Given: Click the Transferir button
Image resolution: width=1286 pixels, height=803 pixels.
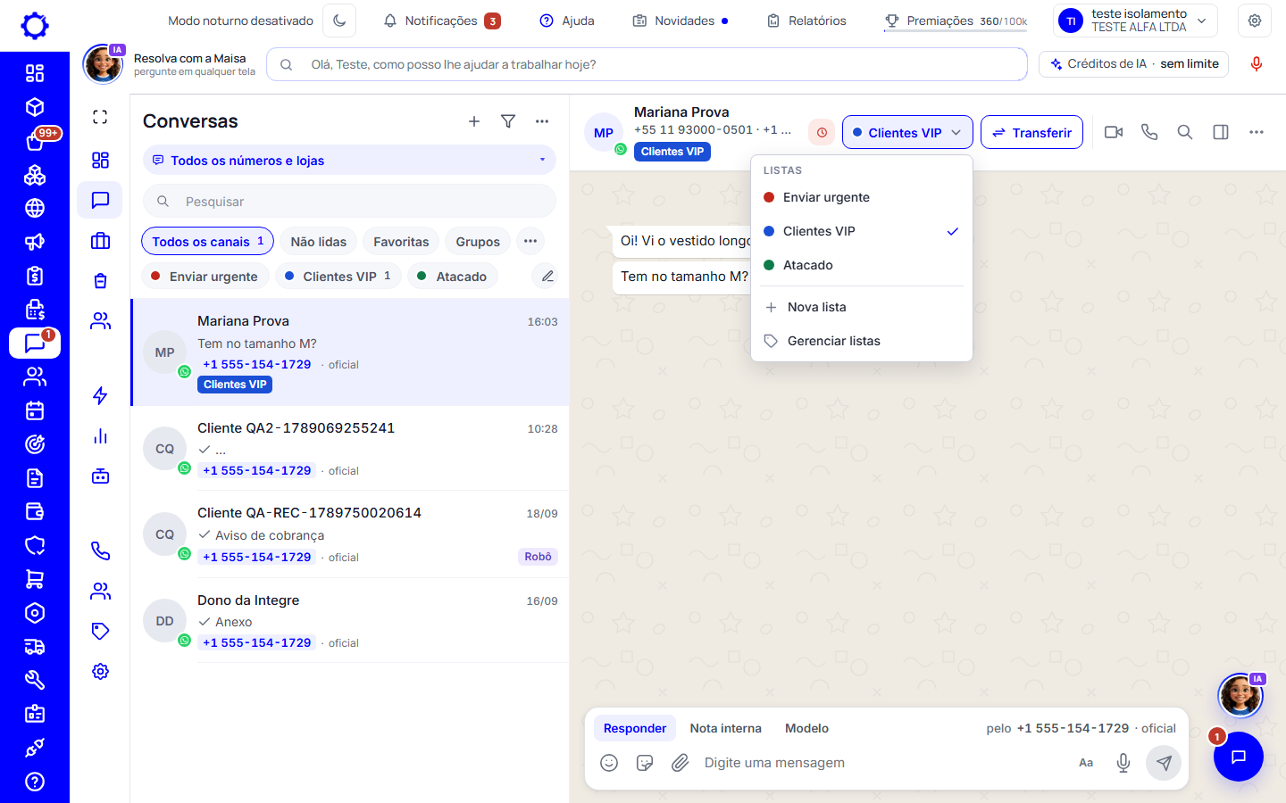Looking at the screenshot, I should pos(1031,133).
